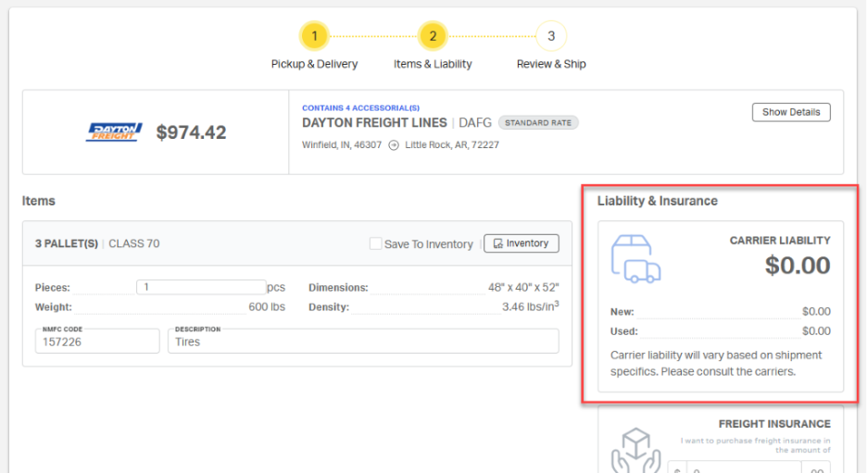The width and height of the screenshot is (867, 473).
Task: Enable the Save To Inventory checkbox
Action: (x=375, y=244)
